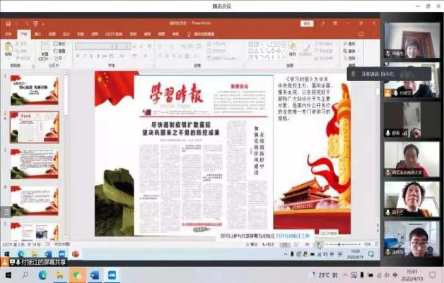The image size is (444, 283).
Task: Switch to the Animations (动画) tab
Action: tap(94, 34)
